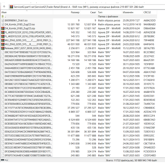Select the D4_Kombi_0185_ZugCD.zip archive icon
This screenshot has height=165, width=165.
point(3,28)
